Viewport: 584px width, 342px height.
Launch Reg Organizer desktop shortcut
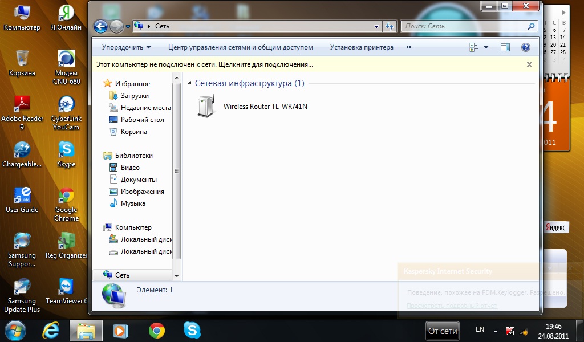coord(66,246)
